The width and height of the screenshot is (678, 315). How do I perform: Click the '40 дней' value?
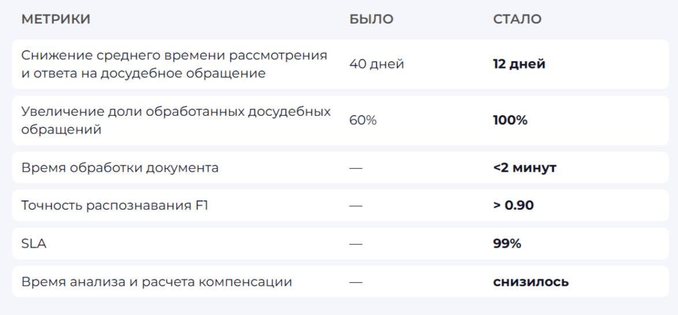coord(376,64)
